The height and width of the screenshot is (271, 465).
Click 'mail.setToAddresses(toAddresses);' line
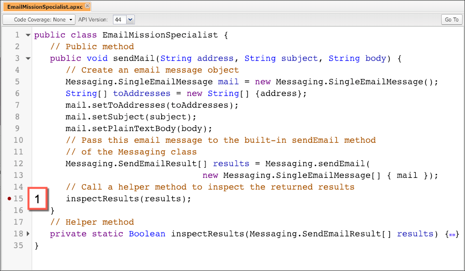[152, 105]
